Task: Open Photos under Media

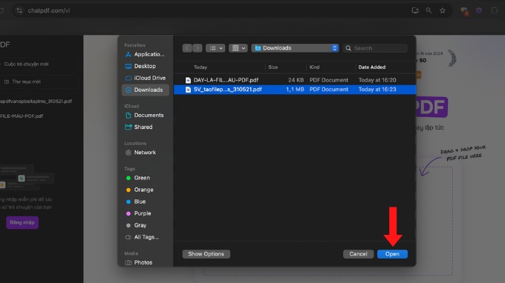Action: 146,262
